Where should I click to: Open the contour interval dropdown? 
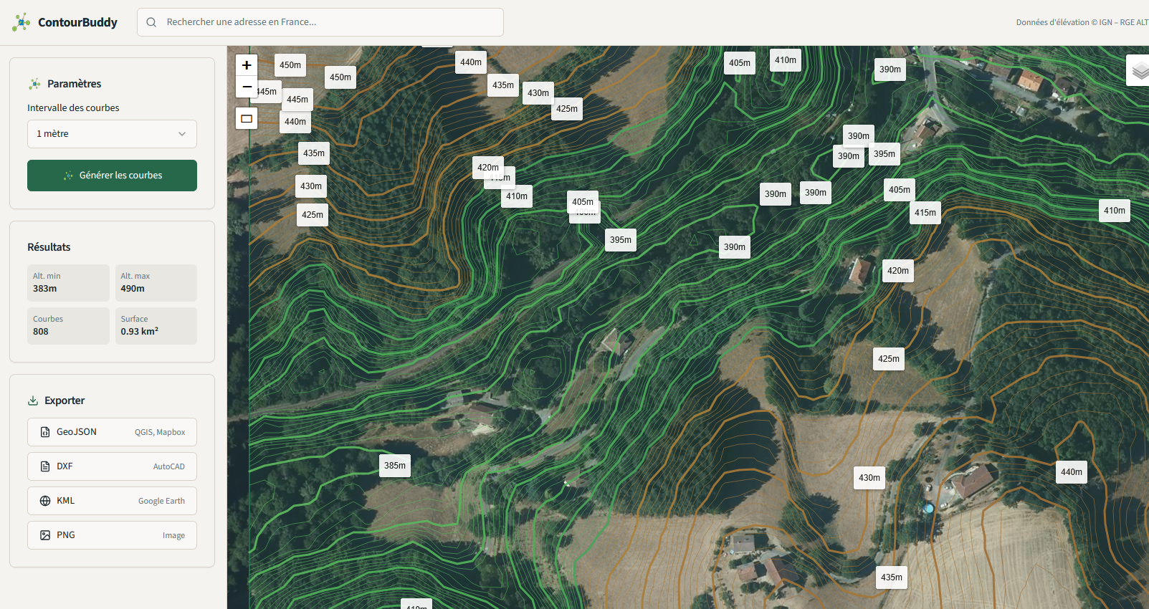[112, 134]
